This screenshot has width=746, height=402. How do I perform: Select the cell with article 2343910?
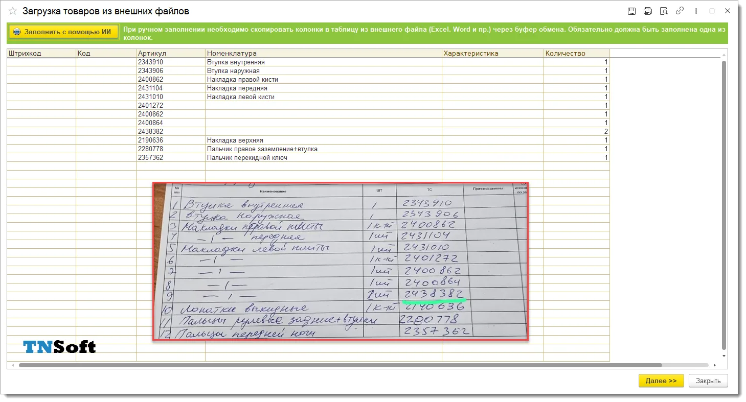[x=171, y=62]
